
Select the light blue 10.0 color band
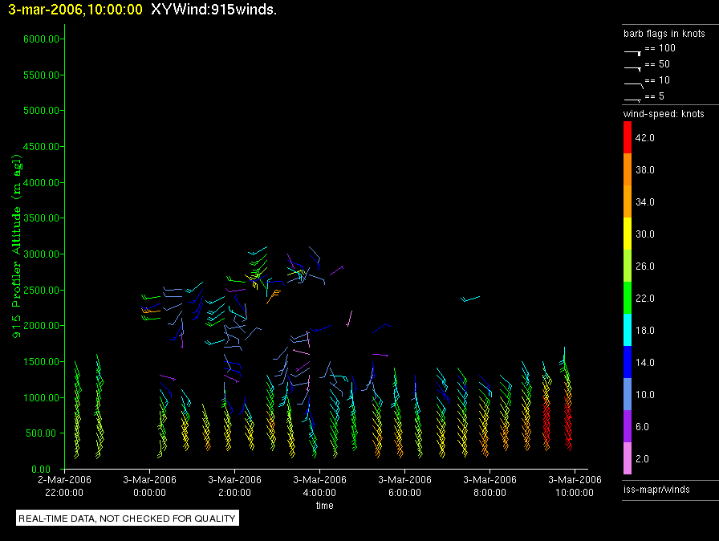tap(628, 394)
